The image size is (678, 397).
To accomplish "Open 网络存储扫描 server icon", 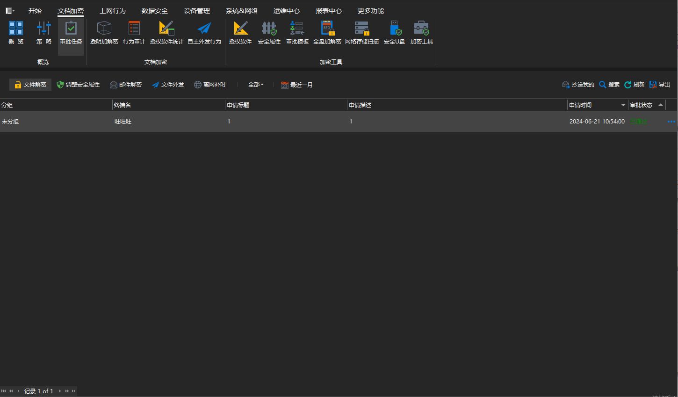I will [x=362, y=32].
